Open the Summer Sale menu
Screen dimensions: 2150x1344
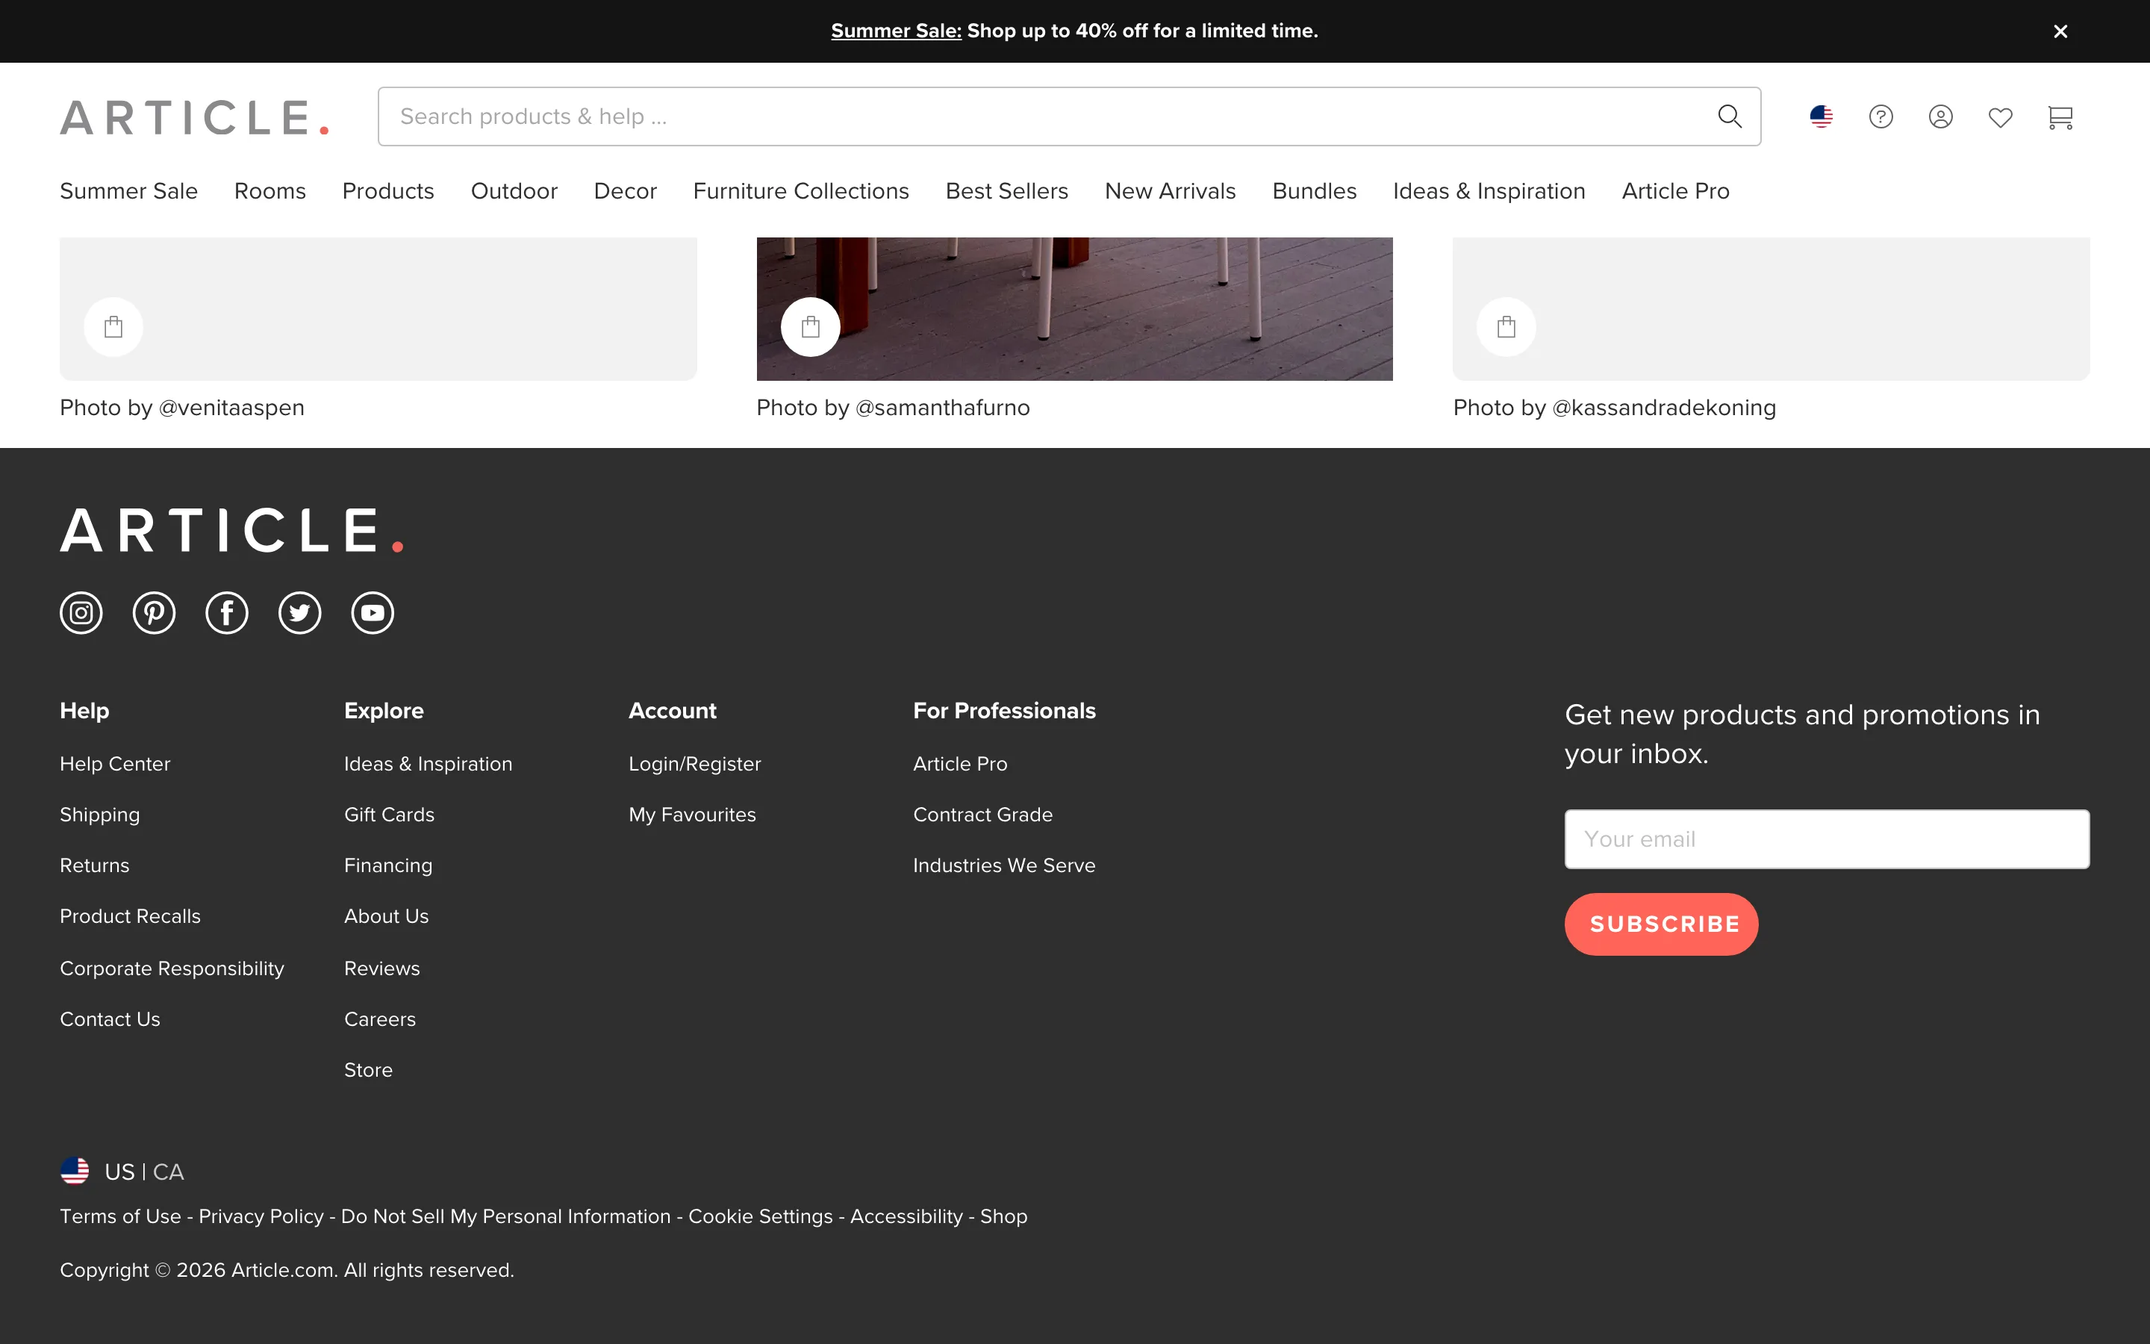129,191
